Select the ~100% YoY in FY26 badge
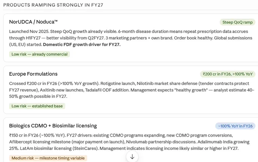 (x=235, y=126)
